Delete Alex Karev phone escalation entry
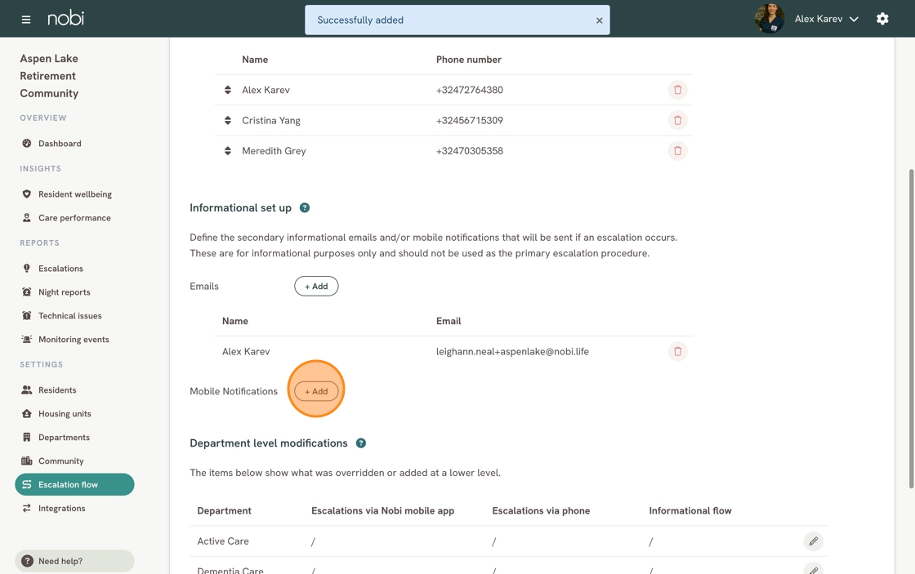Image resolution: width=915 pixels, height=574 pixels. 677,90
